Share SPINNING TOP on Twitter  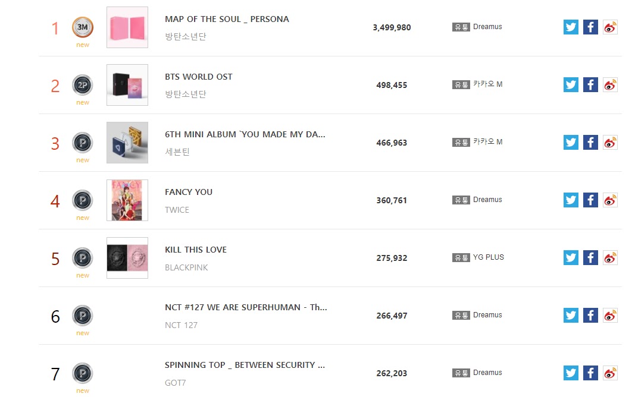[x=571, y=373]
